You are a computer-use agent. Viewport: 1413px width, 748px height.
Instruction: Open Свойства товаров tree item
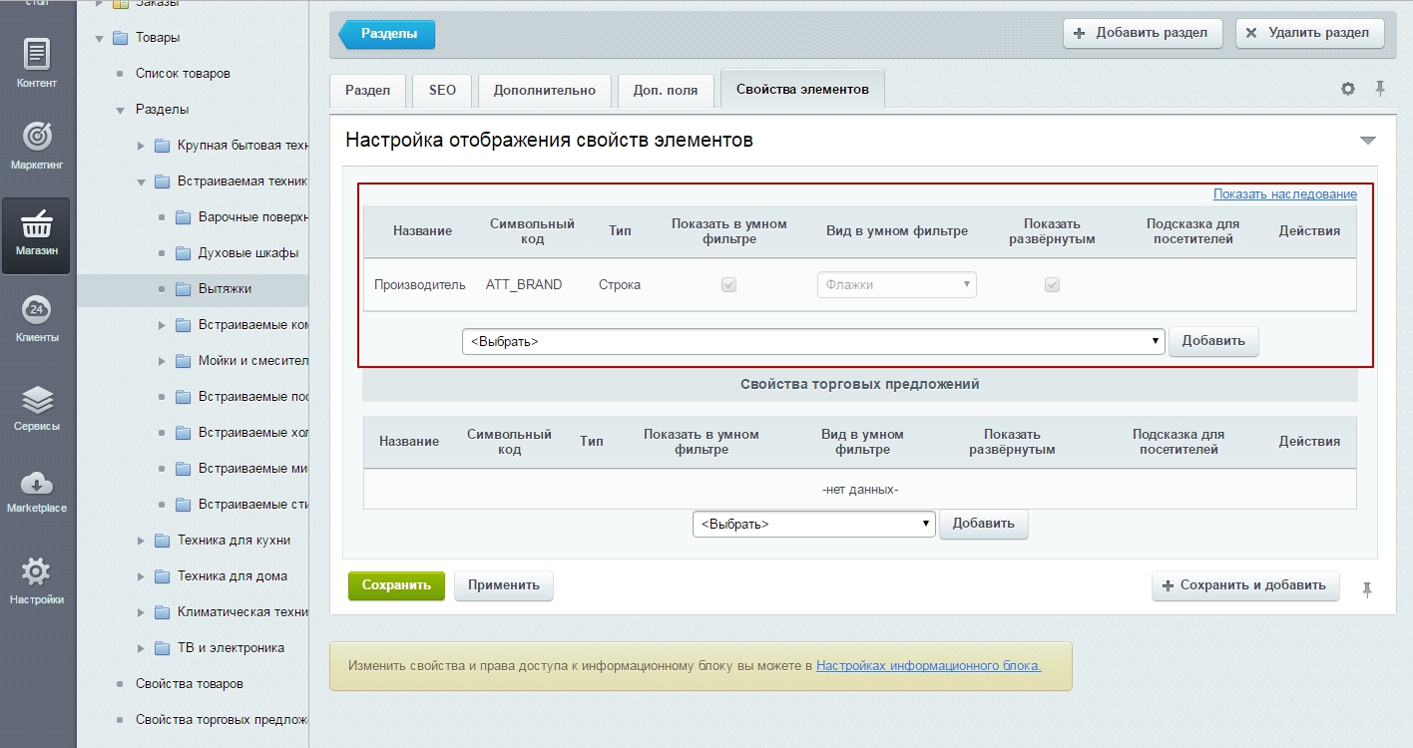(190, 684)
